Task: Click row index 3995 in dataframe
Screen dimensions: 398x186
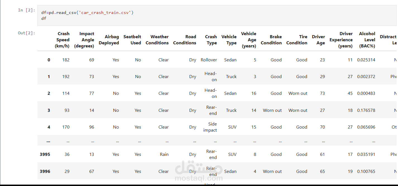Action: point(45,154)
